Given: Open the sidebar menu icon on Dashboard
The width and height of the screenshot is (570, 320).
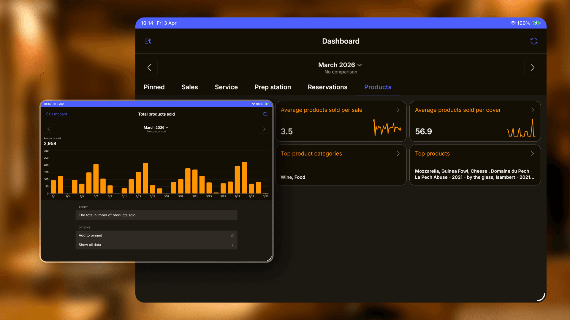Looking at the screenshot, I should tap(148, 41).
